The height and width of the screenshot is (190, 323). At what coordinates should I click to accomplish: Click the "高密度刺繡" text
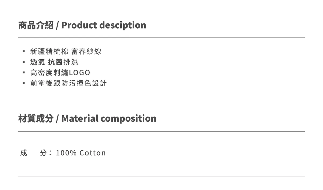click(49, 73)
